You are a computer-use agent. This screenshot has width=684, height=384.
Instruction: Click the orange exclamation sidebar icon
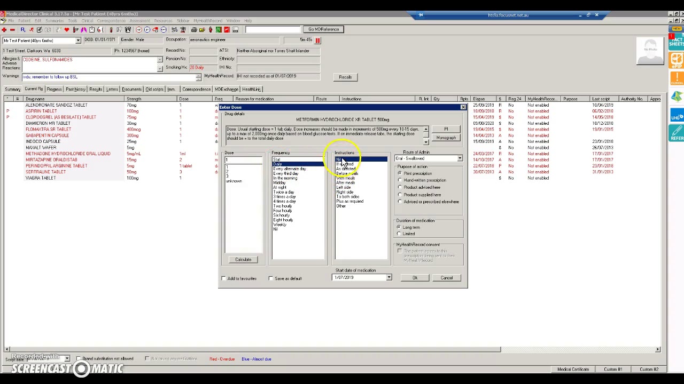(x=677, y=78)
